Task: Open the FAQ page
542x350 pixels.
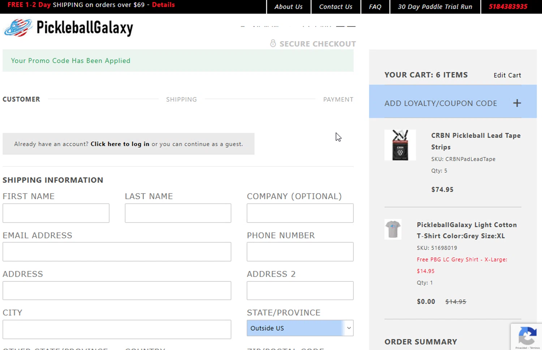Action: tap(375, 6)
